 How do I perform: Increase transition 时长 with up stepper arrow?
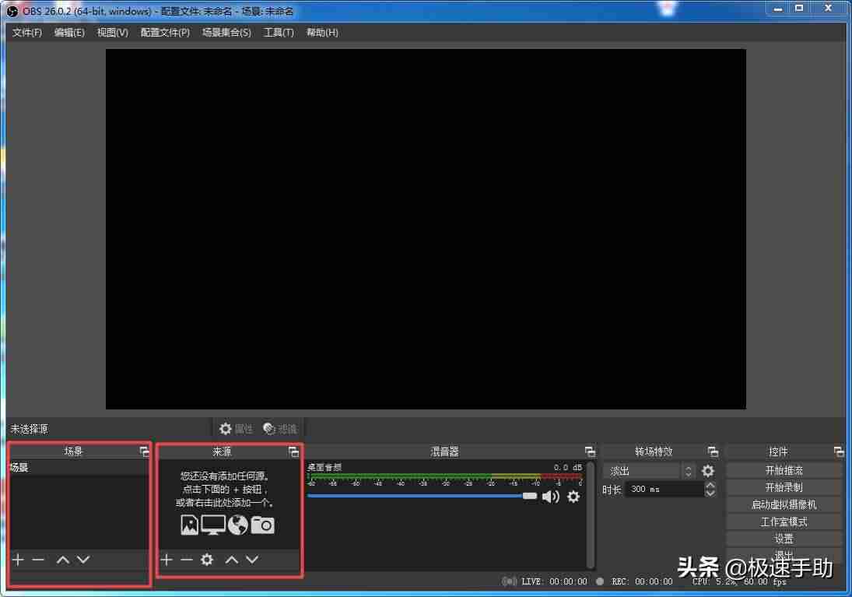710,485
